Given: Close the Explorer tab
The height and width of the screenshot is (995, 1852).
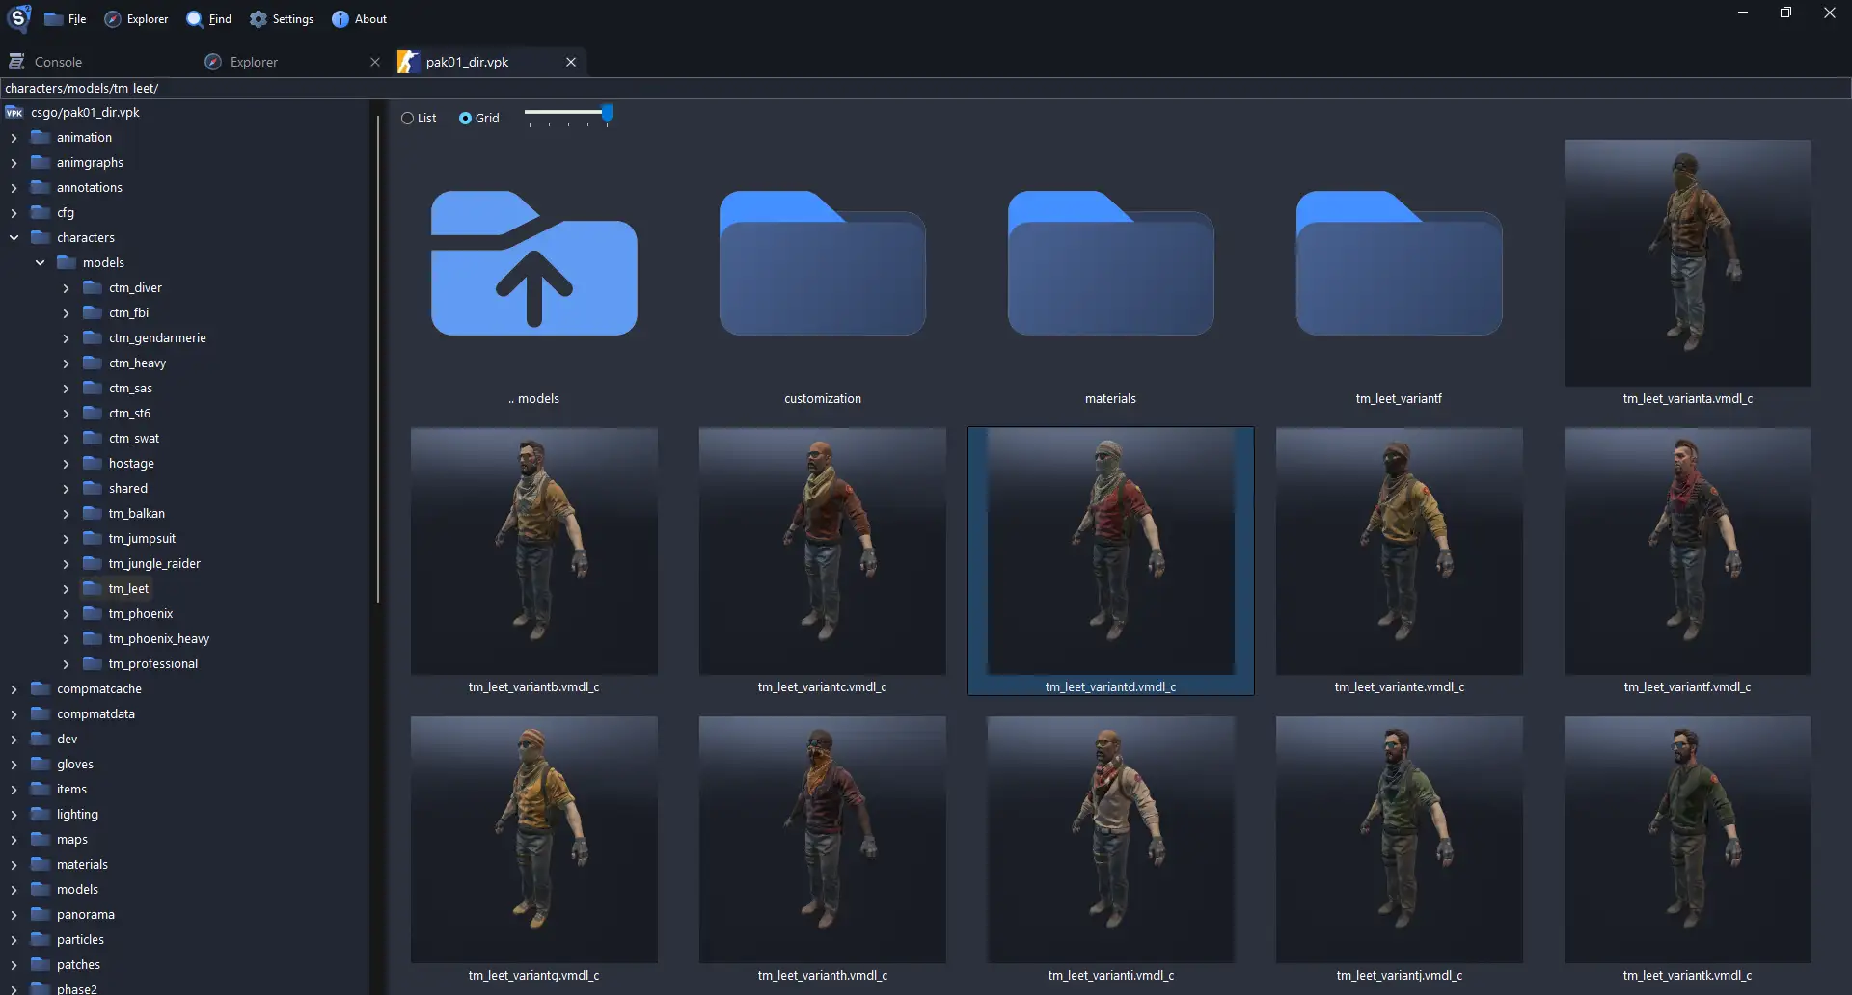Looking at the screenshot, I should tap(375, 62).
